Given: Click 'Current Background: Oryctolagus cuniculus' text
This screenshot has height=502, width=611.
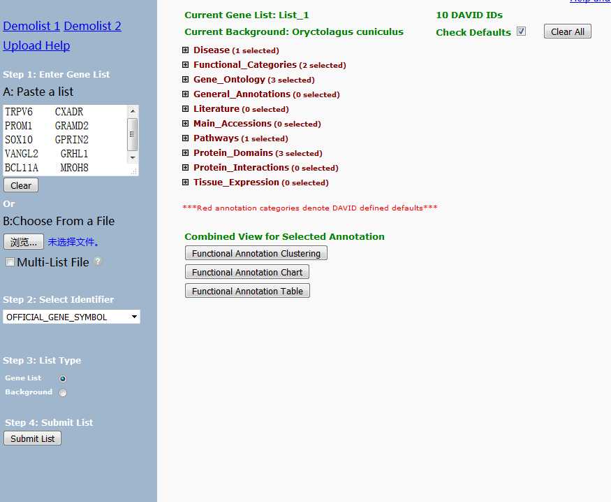Looking at the screenshot, I should click(x=294, y=32).
